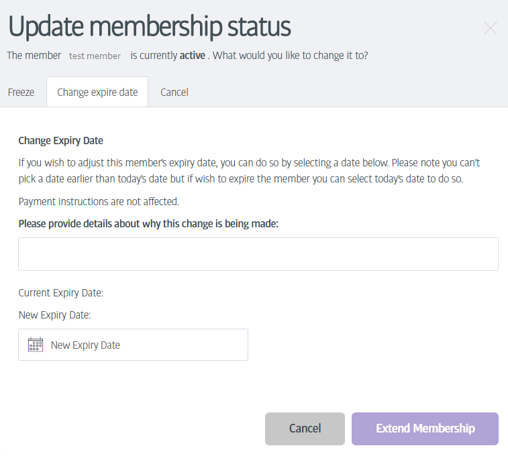The width and height of the screenshot is (508, 456).
Task: Open the New Expiry Date picker field
Action: pyautogui.click(x=133, y=345)
